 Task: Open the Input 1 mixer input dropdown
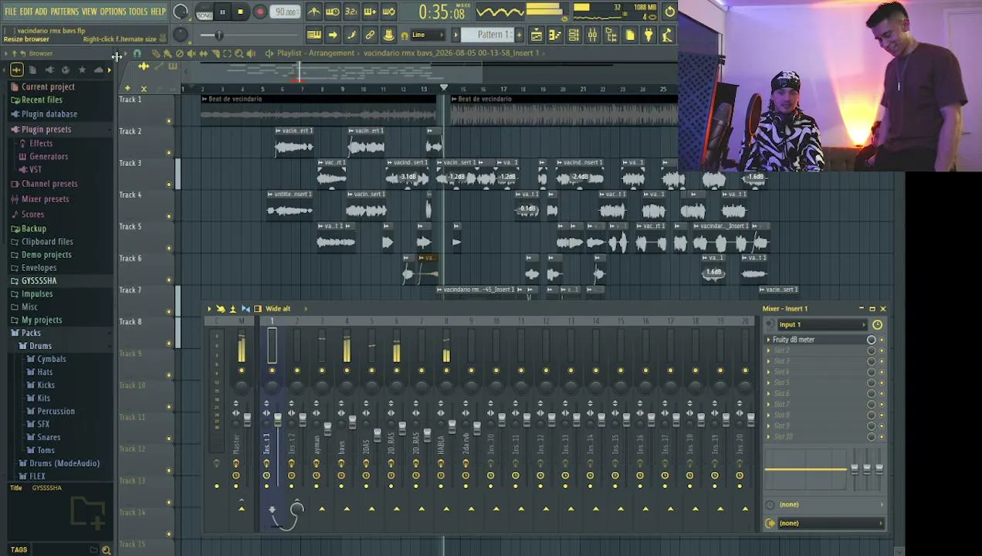point(821,324)
